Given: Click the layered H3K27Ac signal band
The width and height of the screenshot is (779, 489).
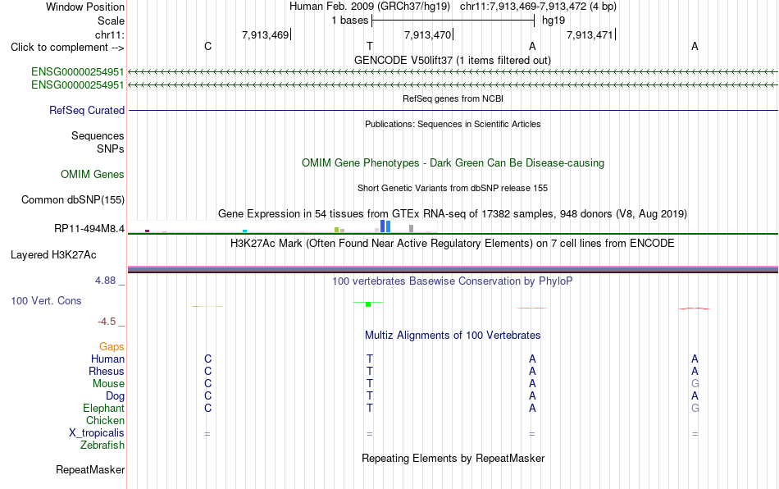Looking at the screenshot, I should pos(453,269).
